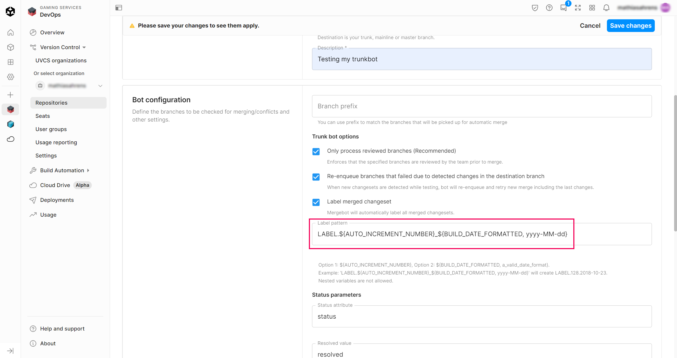Open the notifications bell icon
This screenshot has height=358, width=677.
coord(606,8)
